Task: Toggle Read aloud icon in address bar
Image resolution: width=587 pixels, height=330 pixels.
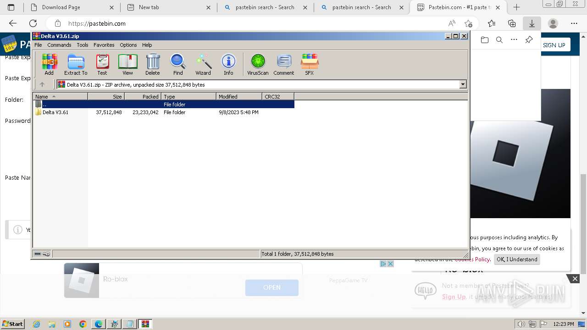Action: [452, 23]
